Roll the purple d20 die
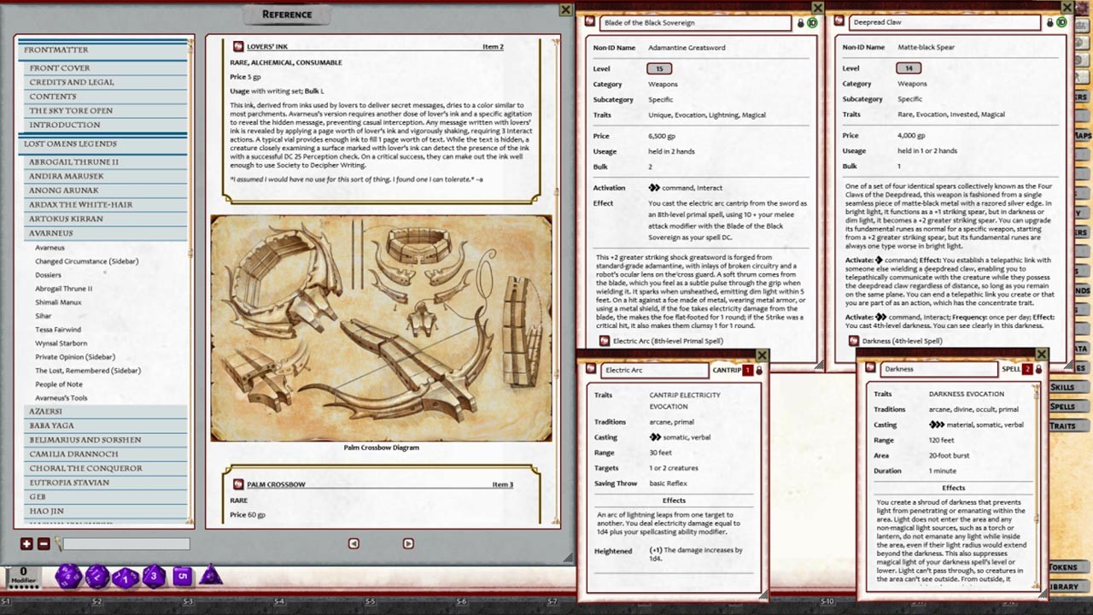The image size is (1093, 615). (68, 577)
